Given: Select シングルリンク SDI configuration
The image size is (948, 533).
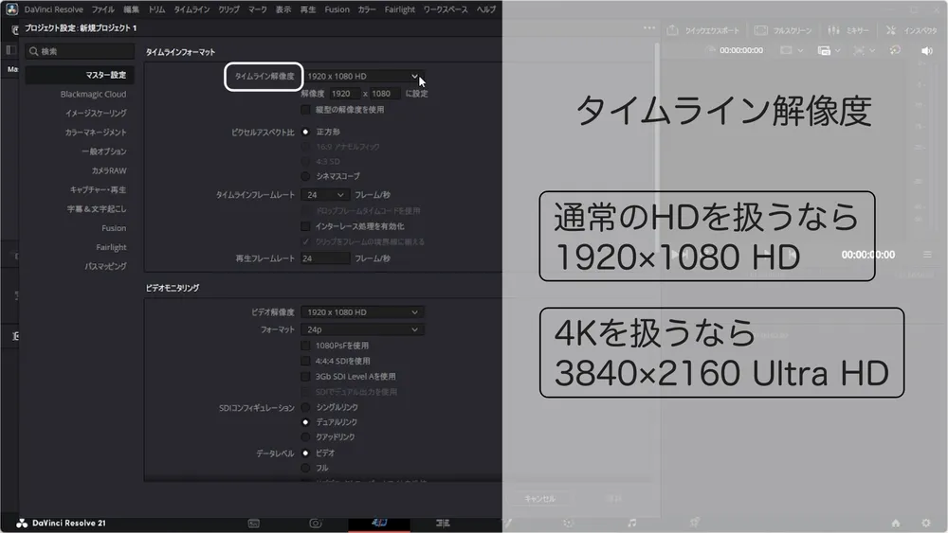Looking at the screenshot, I should tap(305, 407).
